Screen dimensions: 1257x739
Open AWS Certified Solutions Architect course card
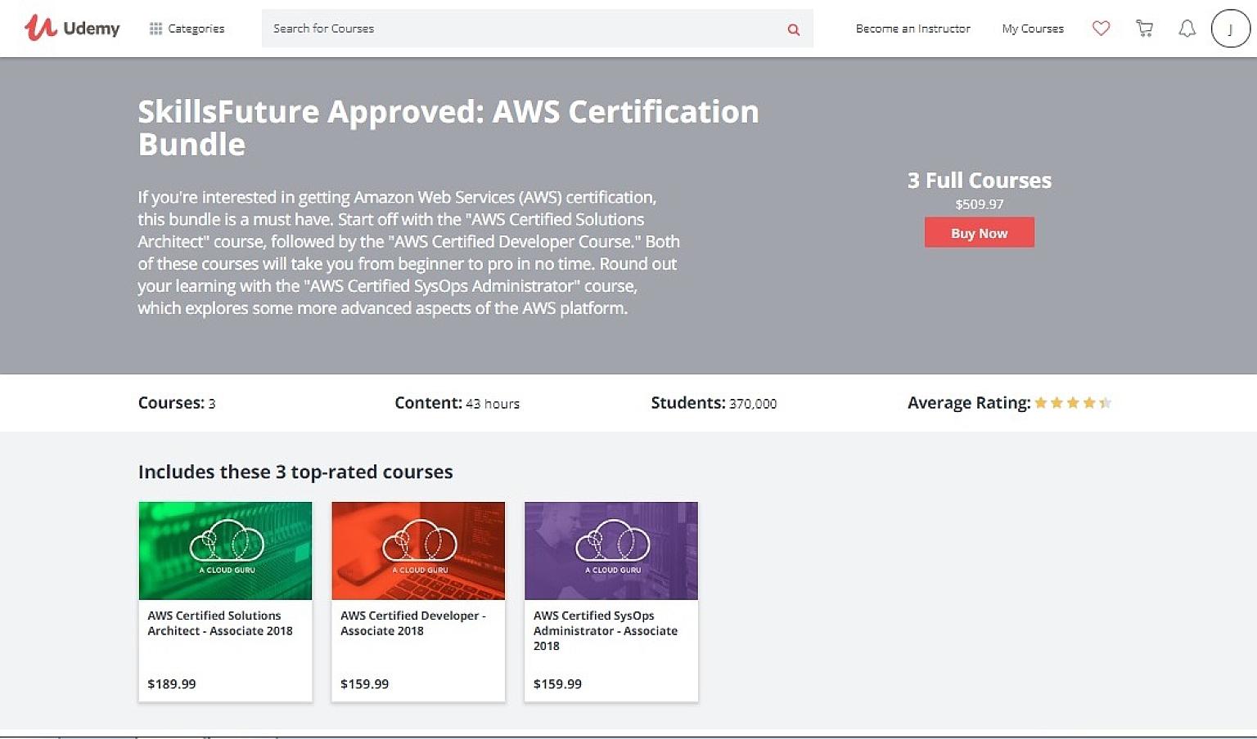(x=225, y=601)
